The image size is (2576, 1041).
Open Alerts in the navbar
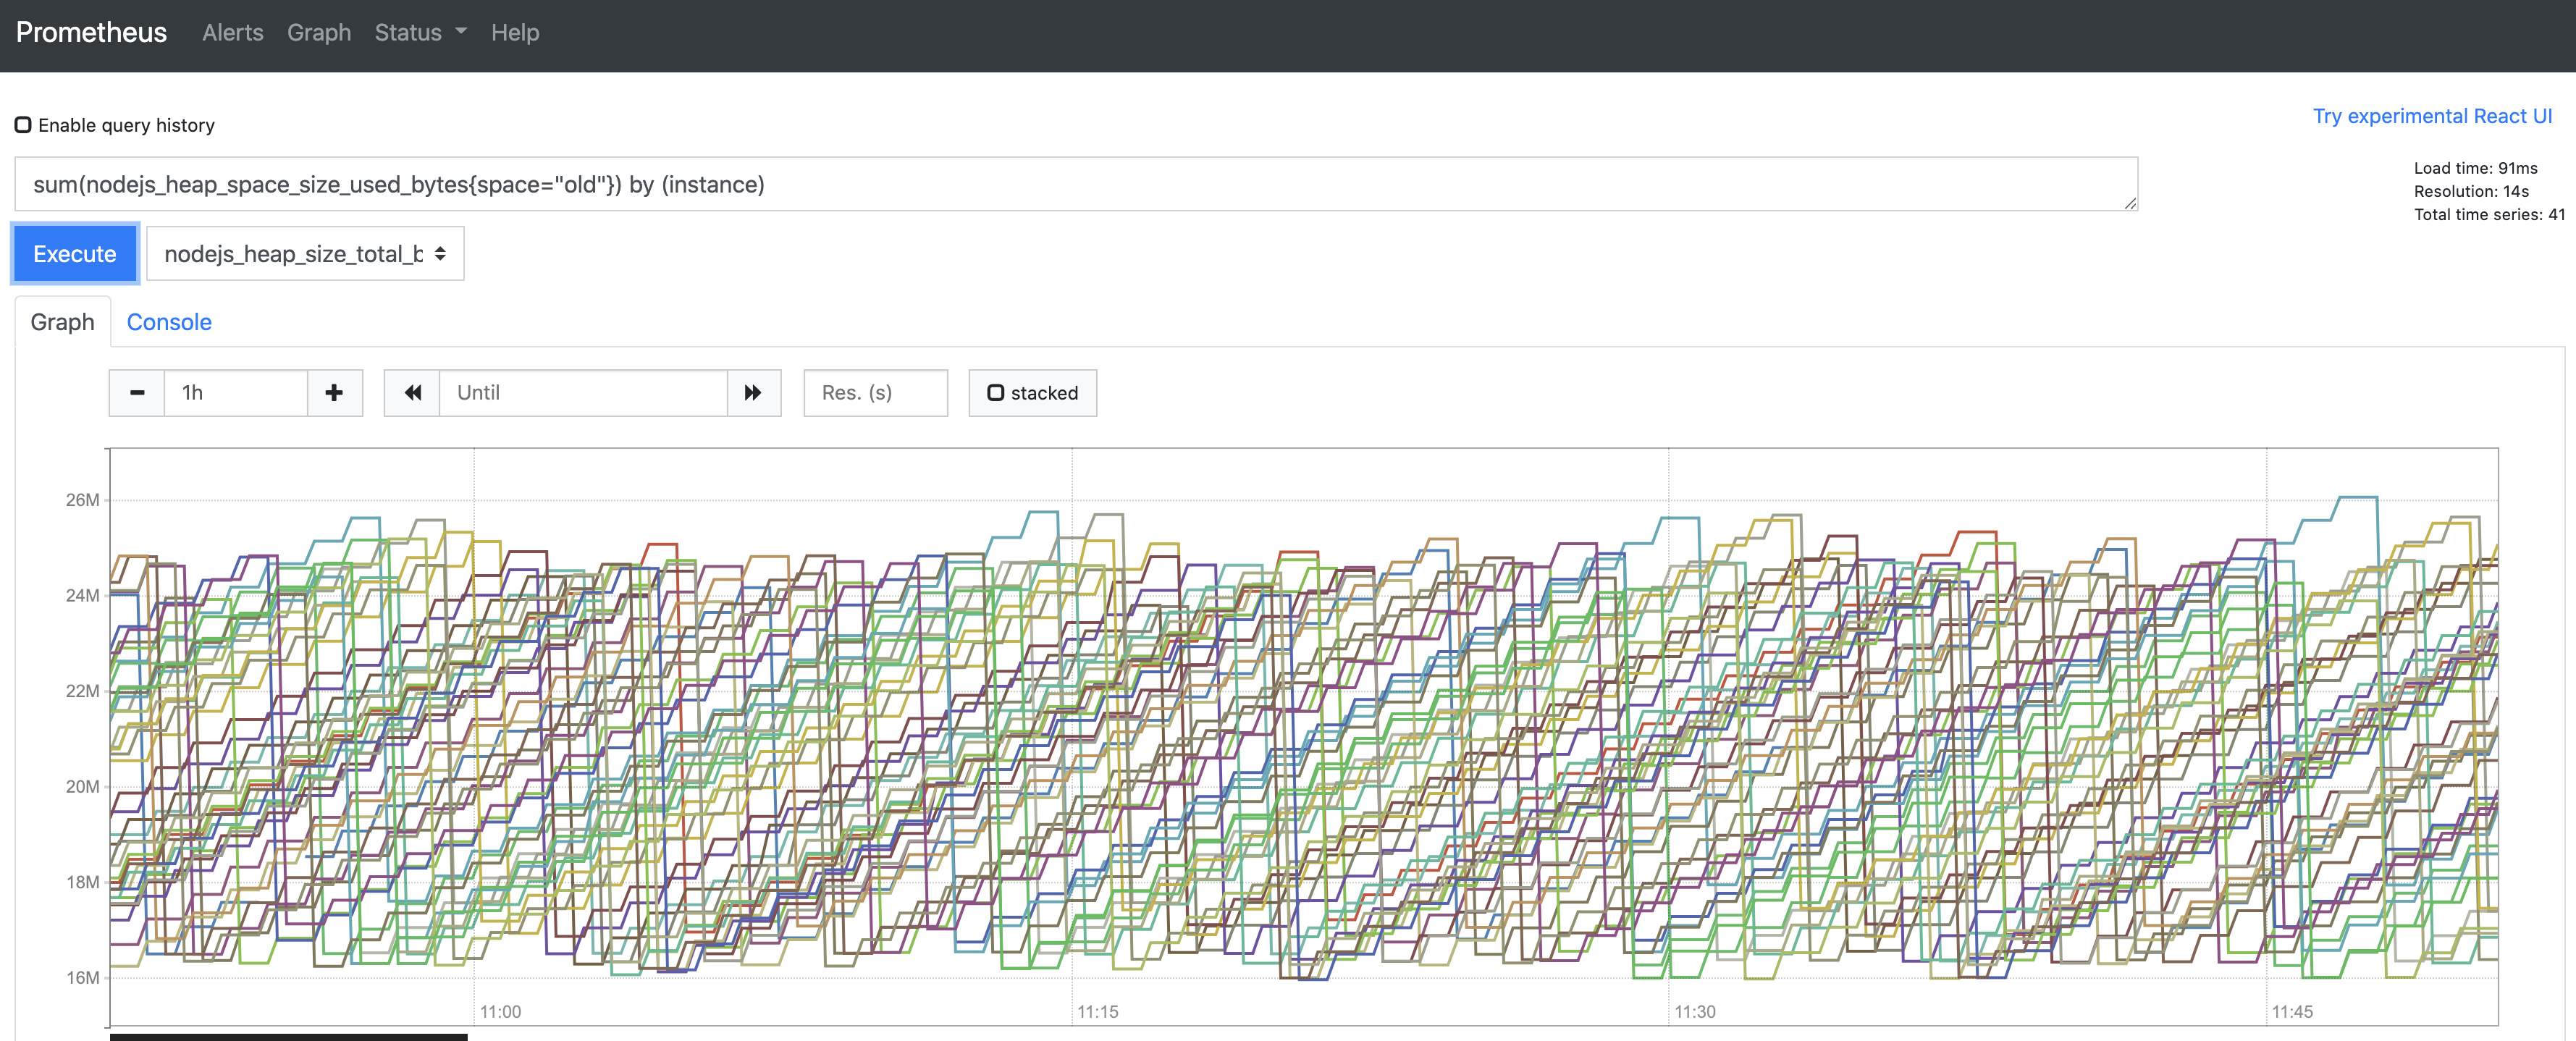pos(232,32)
